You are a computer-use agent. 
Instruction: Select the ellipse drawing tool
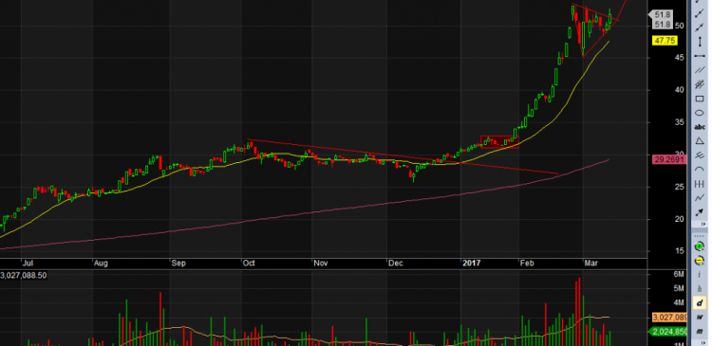point(700,113)
